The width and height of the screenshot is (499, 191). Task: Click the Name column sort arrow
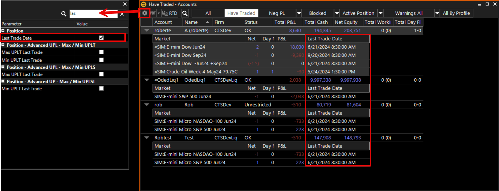[207, 22]
